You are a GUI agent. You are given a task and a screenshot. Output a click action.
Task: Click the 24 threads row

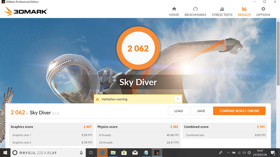pos(138,142)
